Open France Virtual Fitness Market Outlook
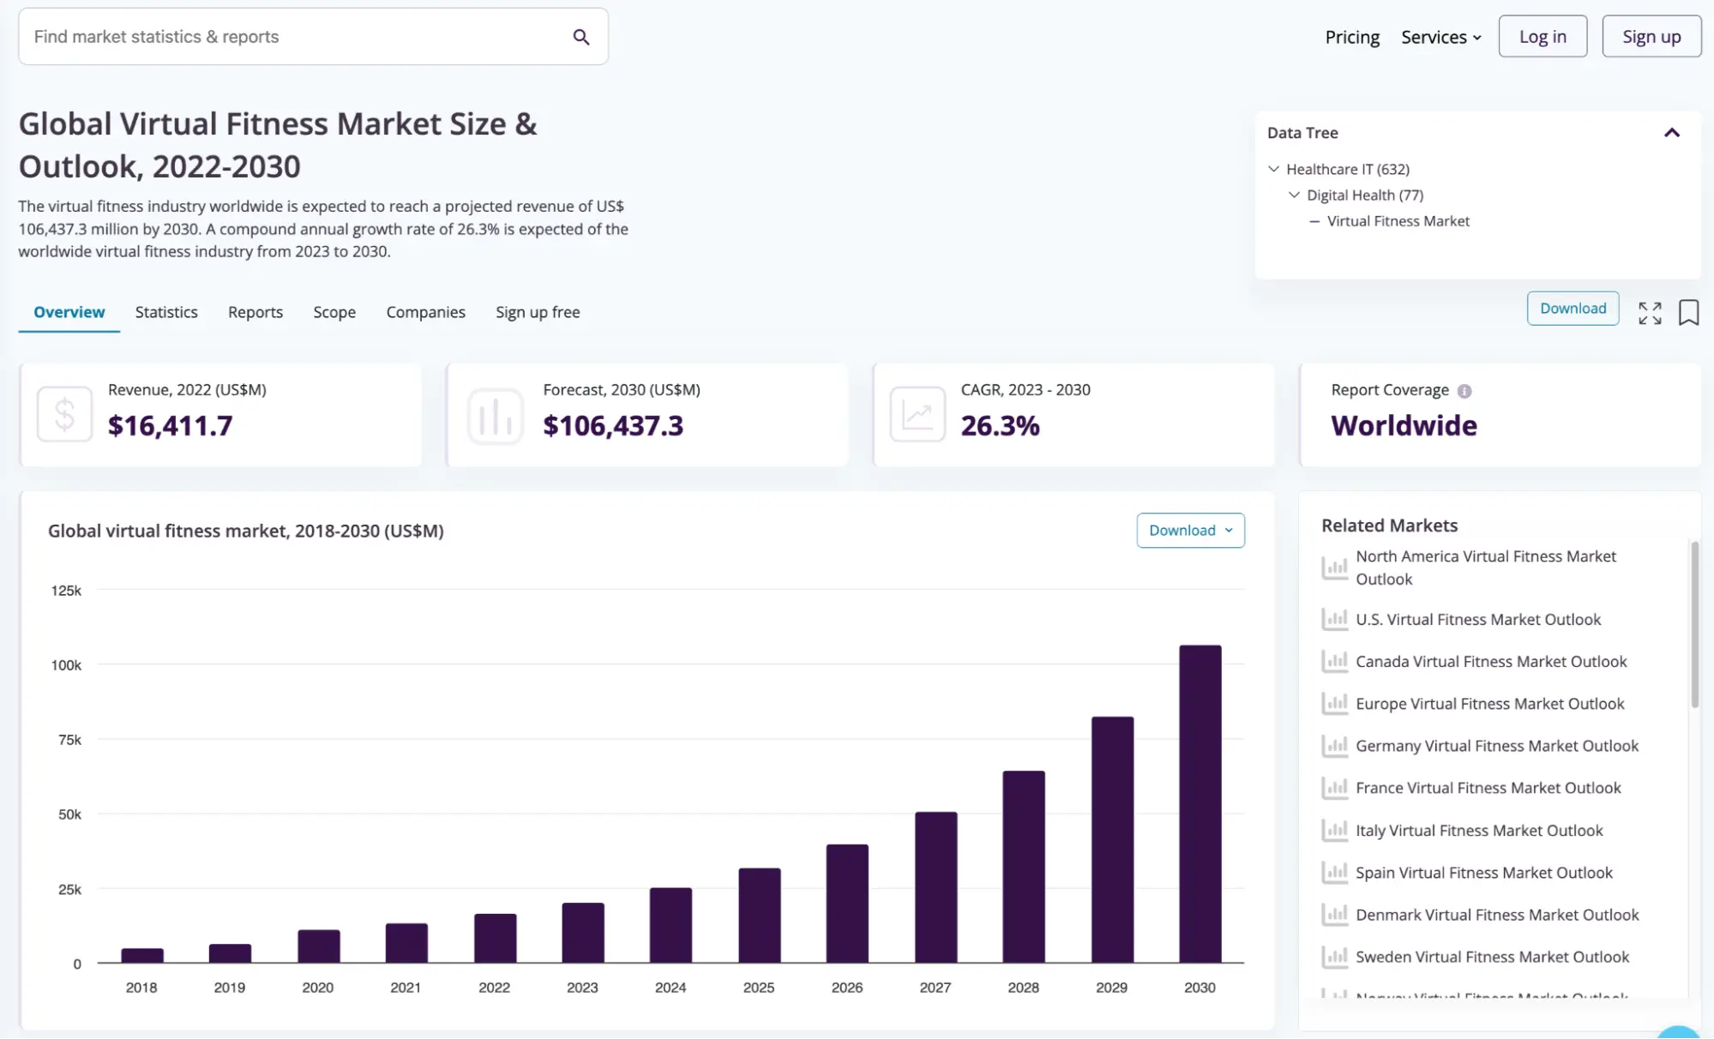1714x1039 pixels. coord(1488,788)
